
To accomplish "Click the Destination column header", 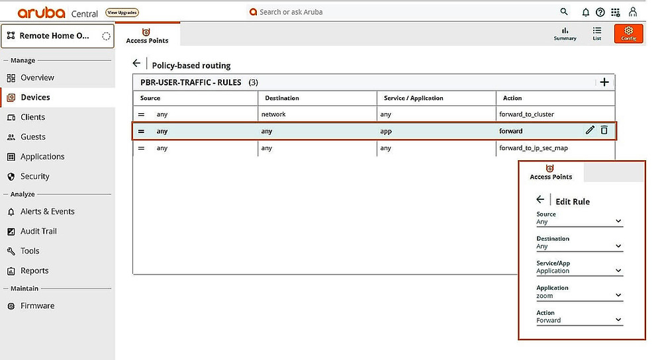I will click(x=282, y=98).
